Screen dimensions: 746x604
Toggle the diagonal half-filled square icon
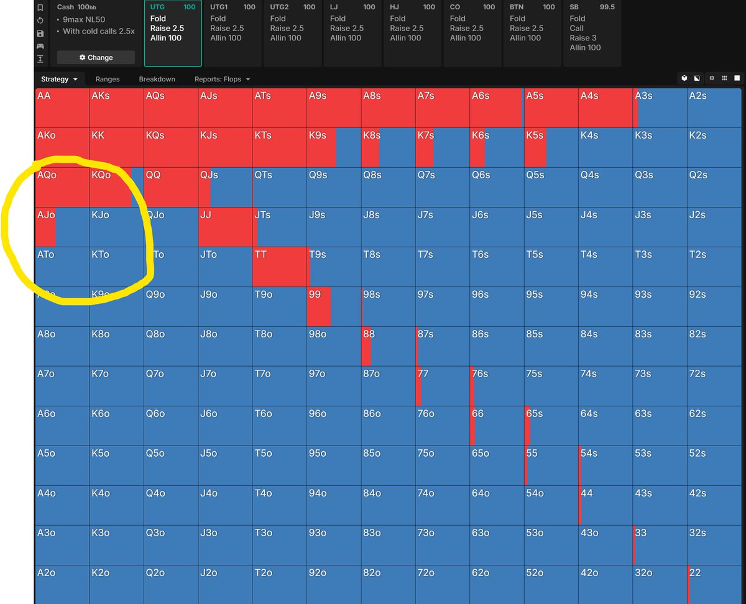(x=697, y=78)
